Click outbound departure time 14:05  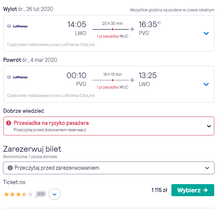[x=77, y=25]
